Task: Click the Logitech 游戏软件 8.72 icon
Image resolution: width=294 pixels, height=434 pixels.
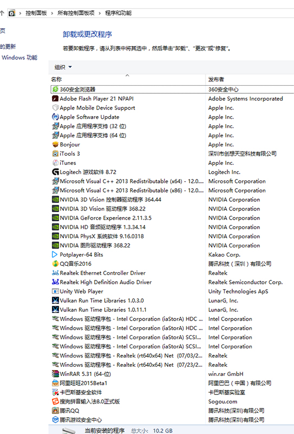Action: coord(55,172)
